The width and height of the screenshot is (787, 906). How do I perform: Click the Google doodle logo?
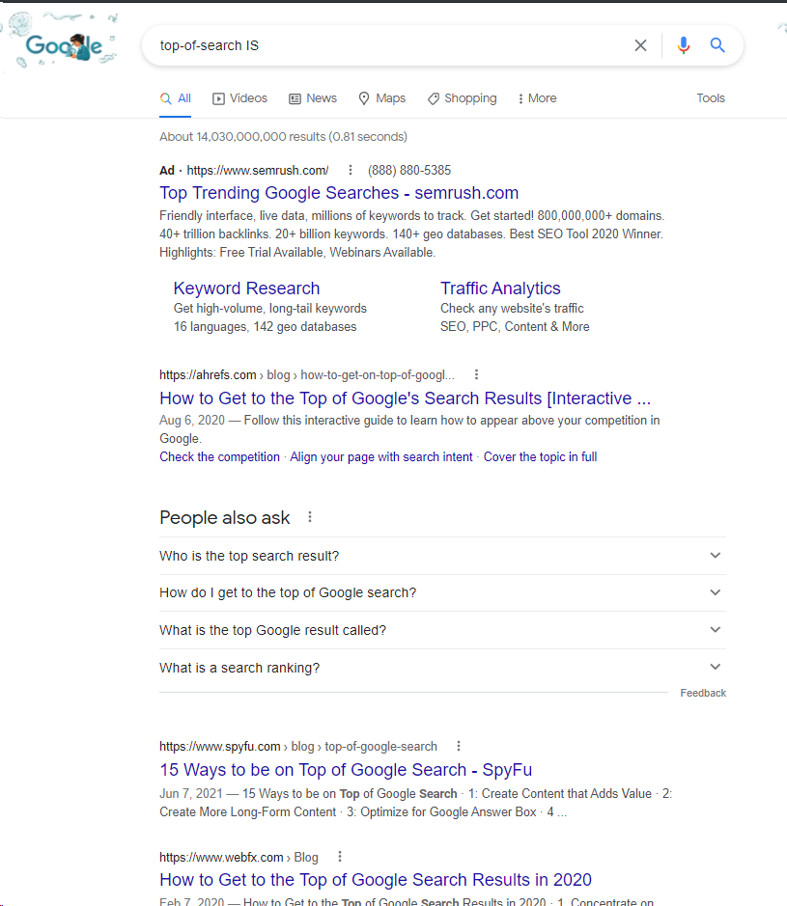(62, 44)
